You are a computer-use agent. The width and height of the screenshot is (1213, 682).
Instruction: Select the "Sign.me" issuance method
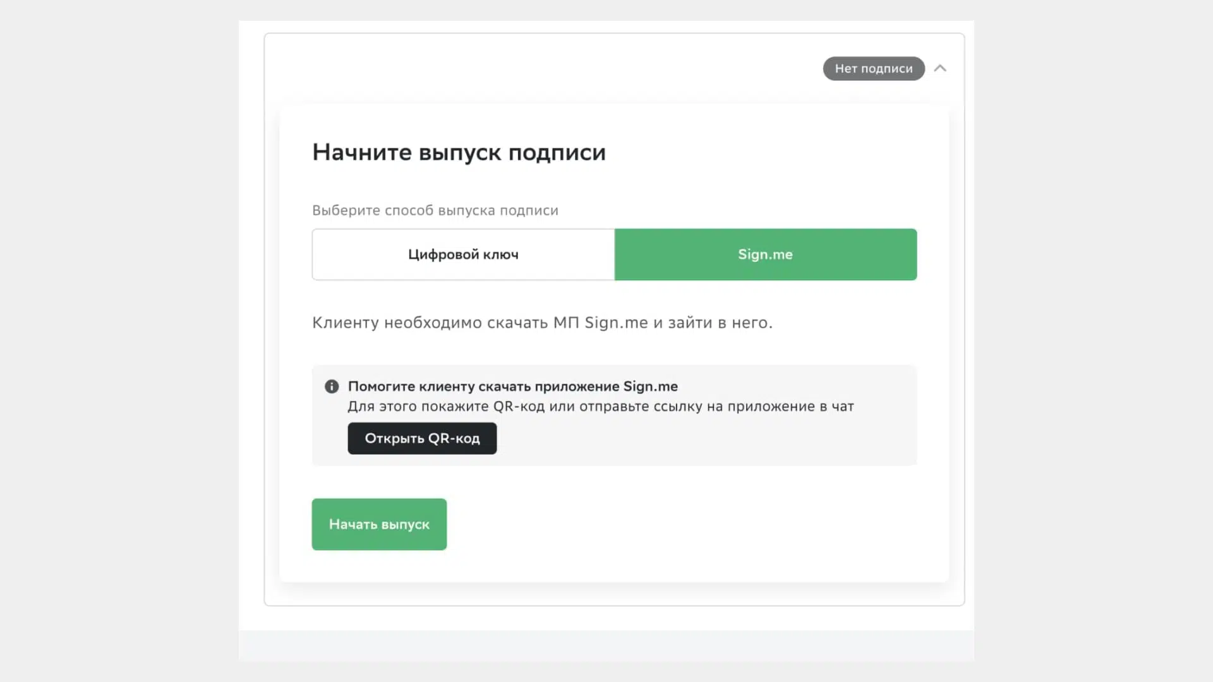pos(766,254)
